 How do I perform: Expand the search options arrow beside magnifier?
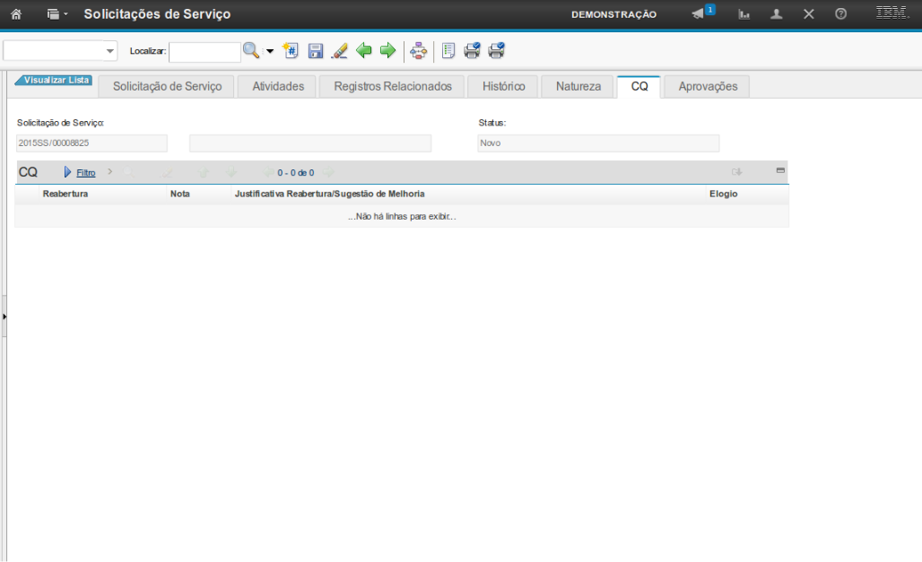(x=270, y=51)
